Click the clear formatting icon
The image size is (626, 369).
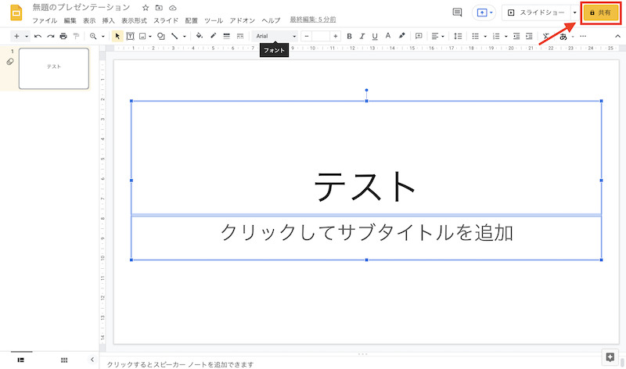[546, 36]
